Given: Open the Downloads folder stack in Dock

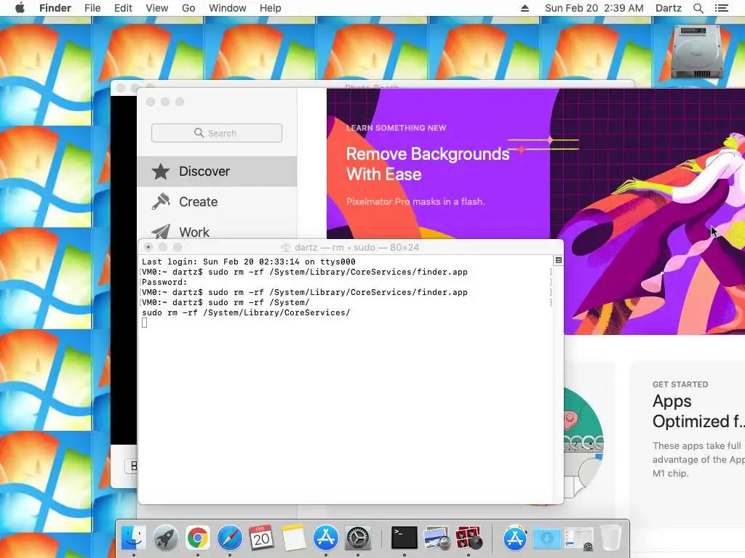Looking at the screenshot, I should [x=547, y=538].
